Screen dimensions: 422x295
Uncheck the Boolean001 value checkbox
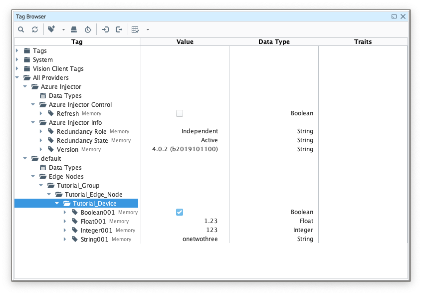[x=180, y=212]
